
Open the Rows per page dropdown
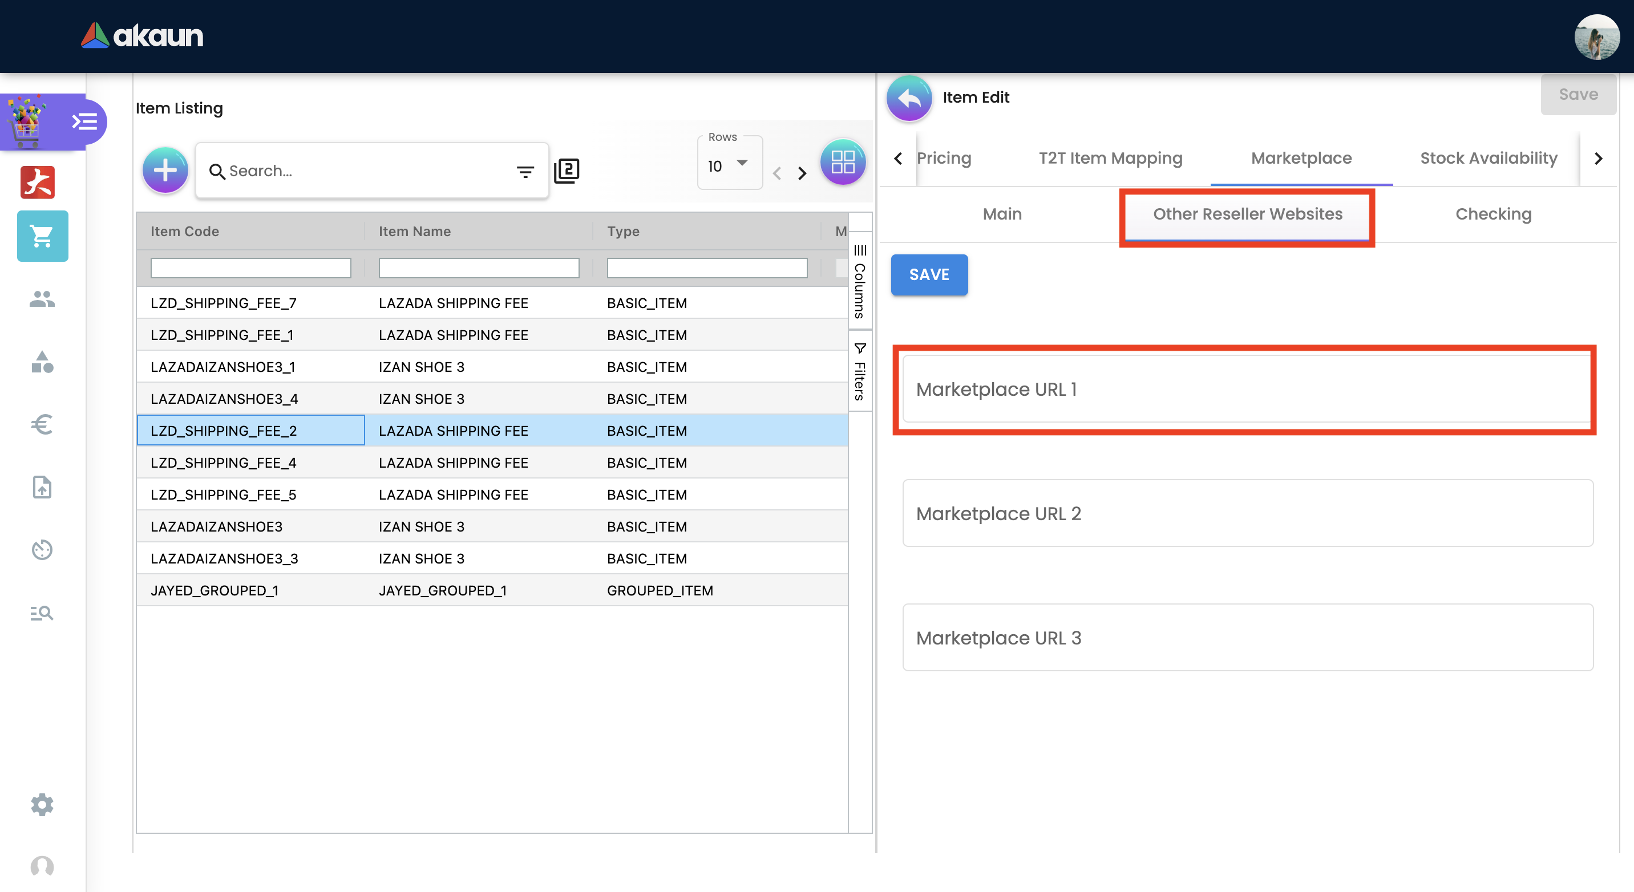(x=729, y=165)
